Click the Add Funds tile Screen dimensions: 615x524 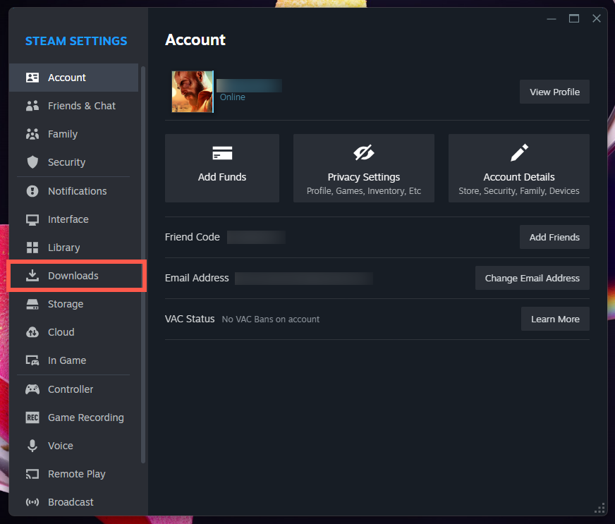[x=222, y=168]
